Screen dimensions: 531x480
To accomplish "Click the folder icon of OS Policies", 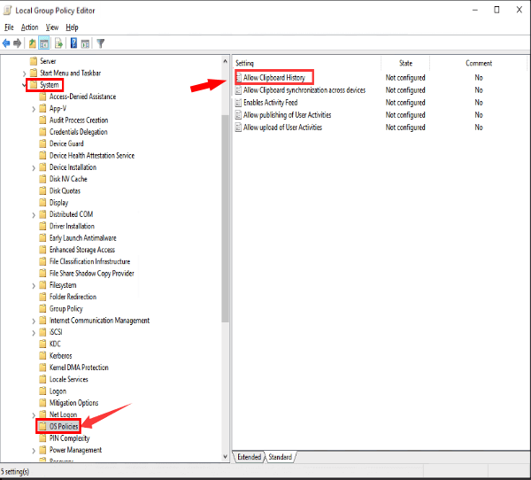I will [x=42, y=427].
